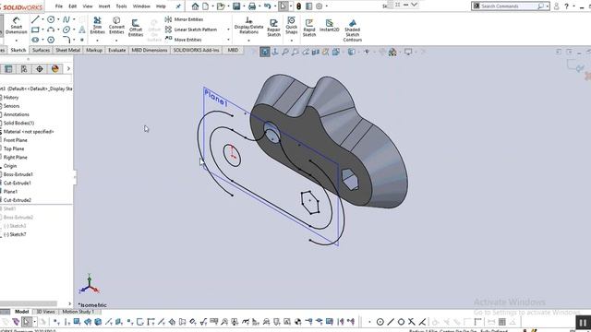Select the Smart Dimension tool
Image resolution: width=591 pixels, height=332 pixels.
[17, 26]
